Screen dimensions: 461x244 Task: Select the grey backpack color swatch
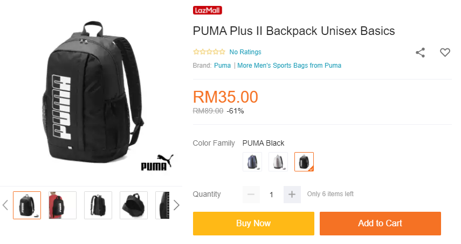pyautogui.click(x=278, y=162)
